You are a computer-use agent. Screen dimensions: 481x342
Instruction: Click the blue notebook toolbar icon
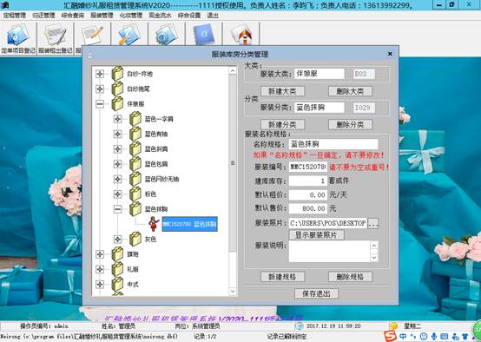[203, 35]
